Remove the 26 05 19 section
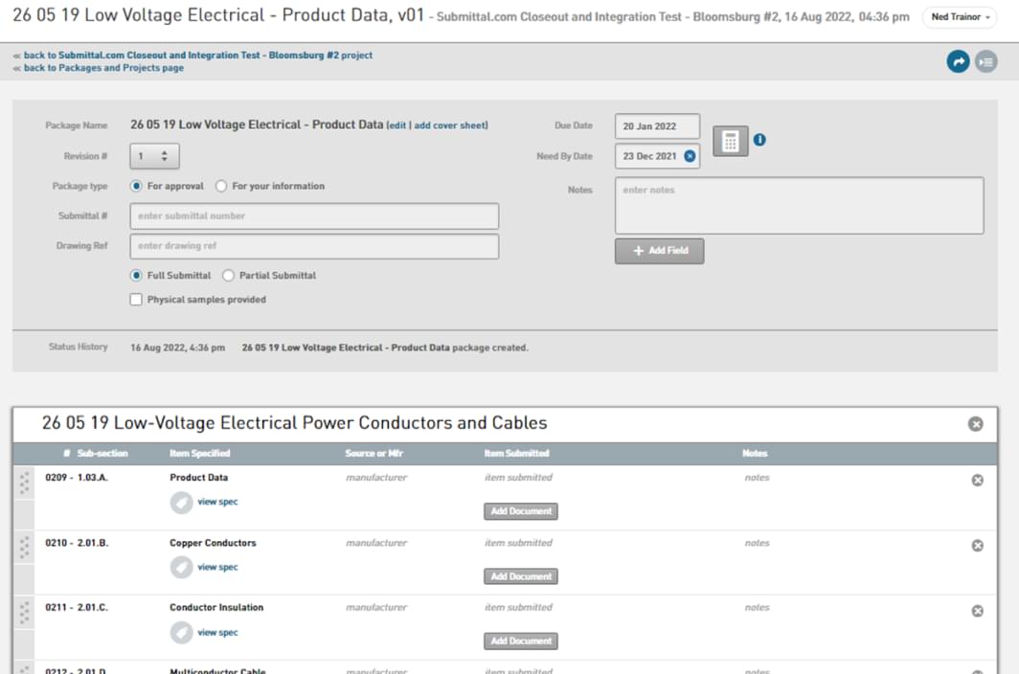 (x=975, y=424)
